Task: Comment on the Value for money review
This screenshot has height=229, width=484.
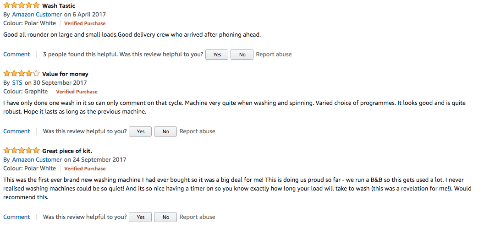Action: (x=16, y=131)
